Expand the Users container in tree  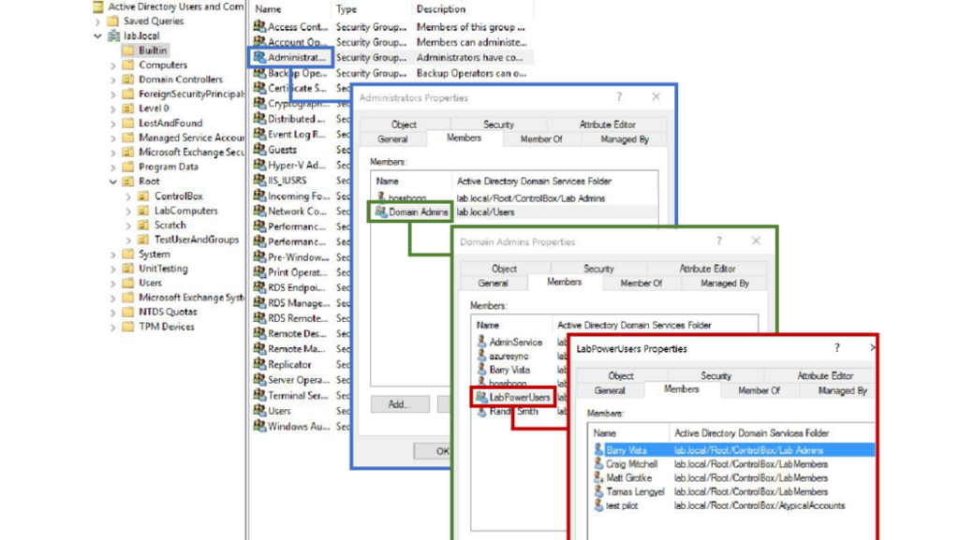tap(113, 283)
